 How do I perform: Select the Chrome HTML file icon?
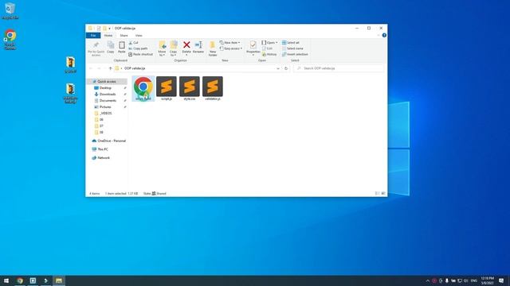[143, 88]
